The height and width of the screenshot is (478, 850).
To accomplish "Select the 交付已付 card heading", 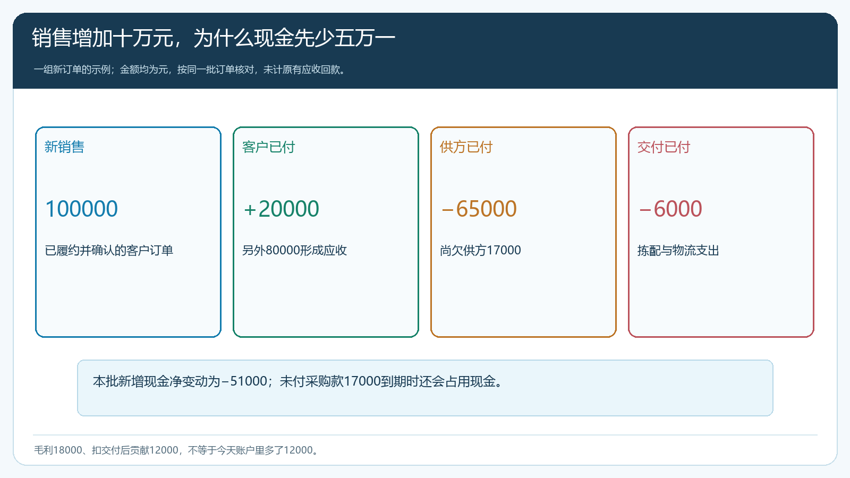I will pos(664,147).
